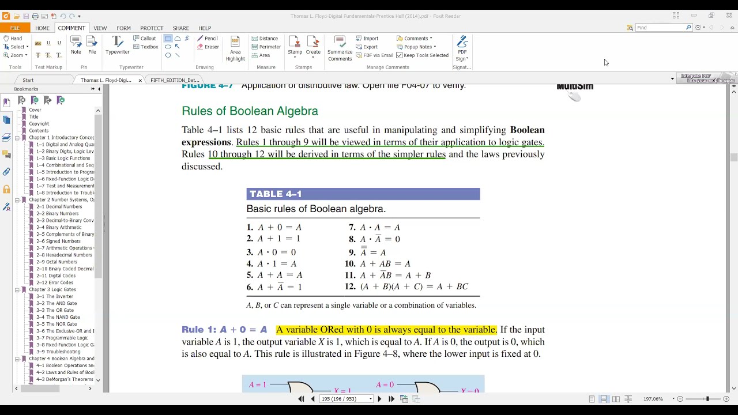Collapse Chapter 1 Introductory Concepts bookmark

[17, 138]
